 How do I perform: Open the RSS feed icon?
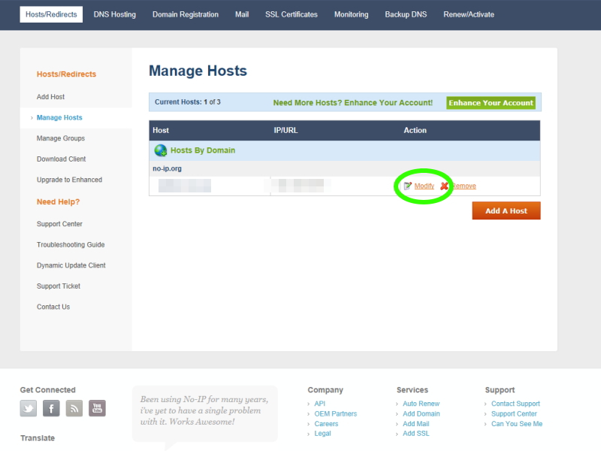(74, 408)
